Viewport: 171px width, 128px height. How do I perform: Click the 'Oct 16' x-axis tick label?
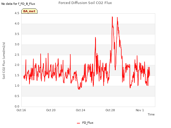21,110
